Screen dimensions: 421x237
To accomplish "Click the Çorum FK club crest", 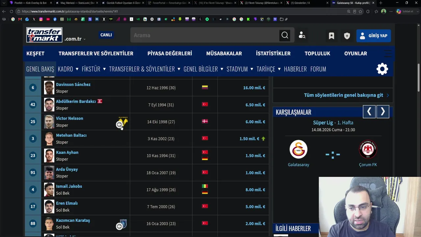I will coord(368,149).
